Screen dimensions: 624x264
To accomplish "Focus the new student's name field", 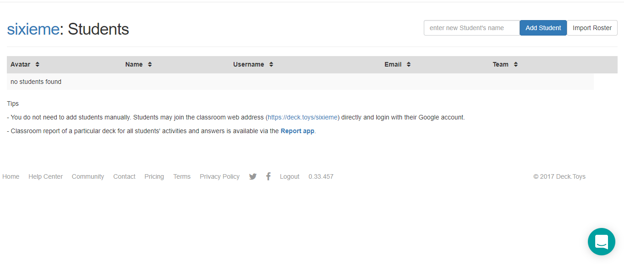I will click(x=472, y=28).
